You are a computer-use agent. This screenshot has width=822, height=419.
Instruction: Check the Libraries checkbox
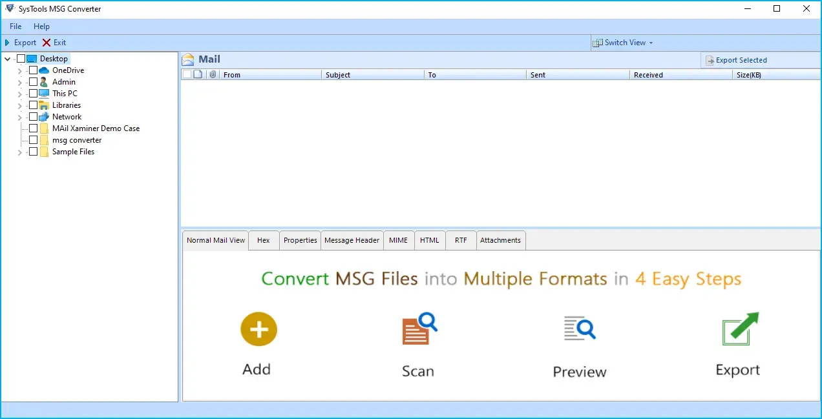pyautogui.click(x=33, y=105)
